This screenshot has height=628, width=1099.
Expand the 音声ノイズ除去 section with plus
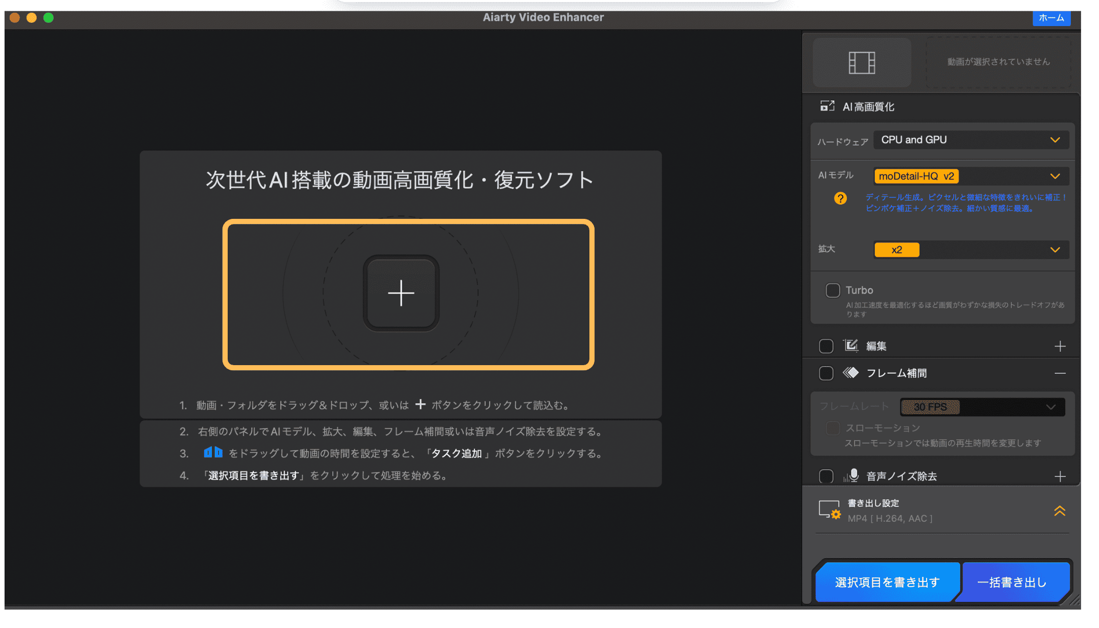coord(1060,476)
